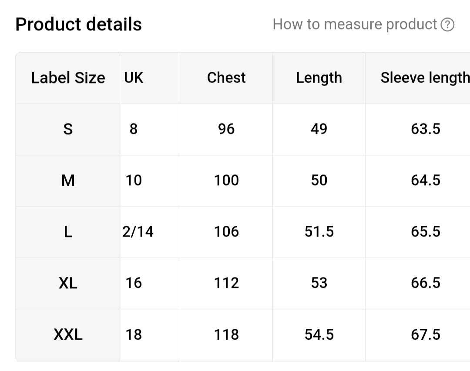Select length value 53 cell

[x=319, y=283]
